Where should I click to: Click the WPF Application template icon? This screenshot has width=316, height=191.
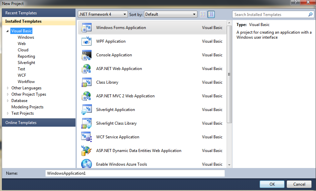[x=87, y=41]
